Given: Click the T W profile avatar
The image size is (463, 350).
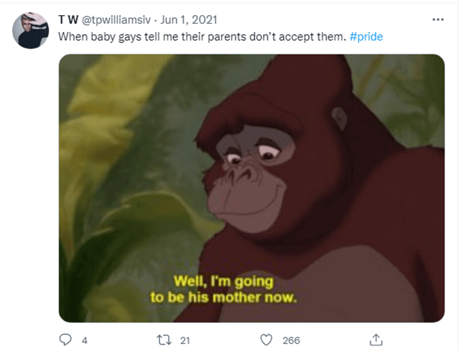Looking at the screenshot, I should pyautogui.click(x=30, y=30).
